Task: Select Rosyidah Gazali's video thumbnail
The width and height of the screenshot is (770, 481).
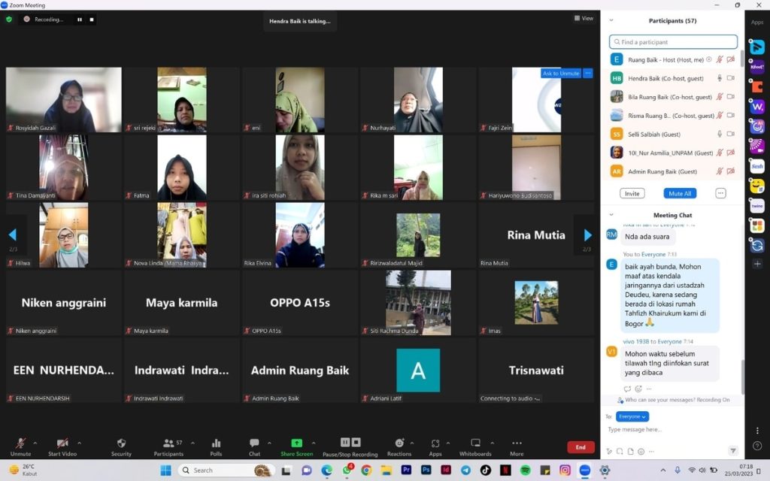Action: point(64,100)
